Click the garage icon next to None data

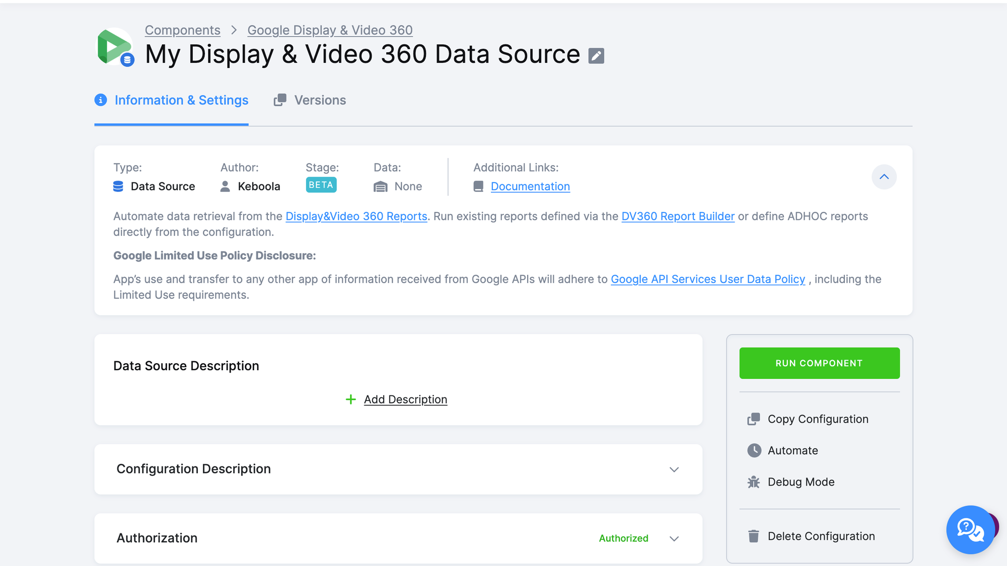click(x=381, y=186)
